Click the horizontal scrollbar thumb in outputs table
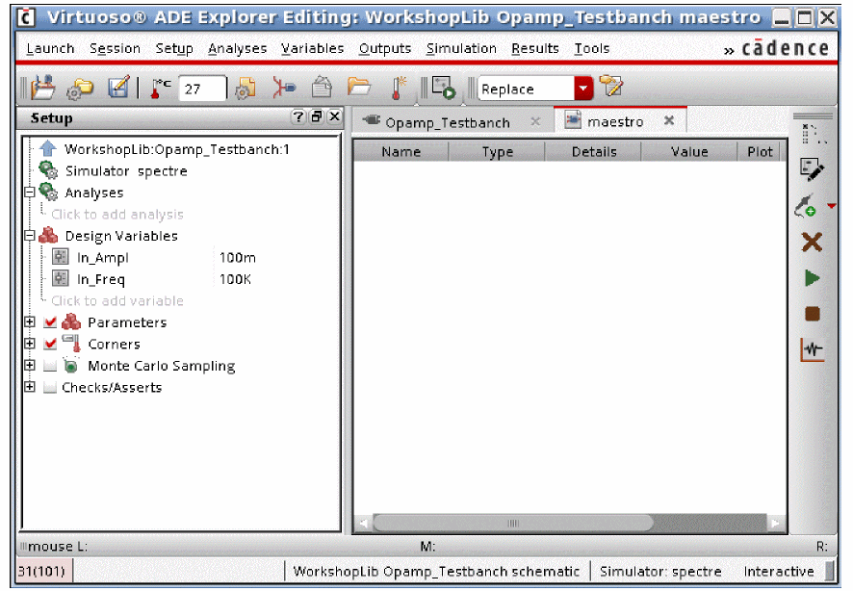 point(512,523)
